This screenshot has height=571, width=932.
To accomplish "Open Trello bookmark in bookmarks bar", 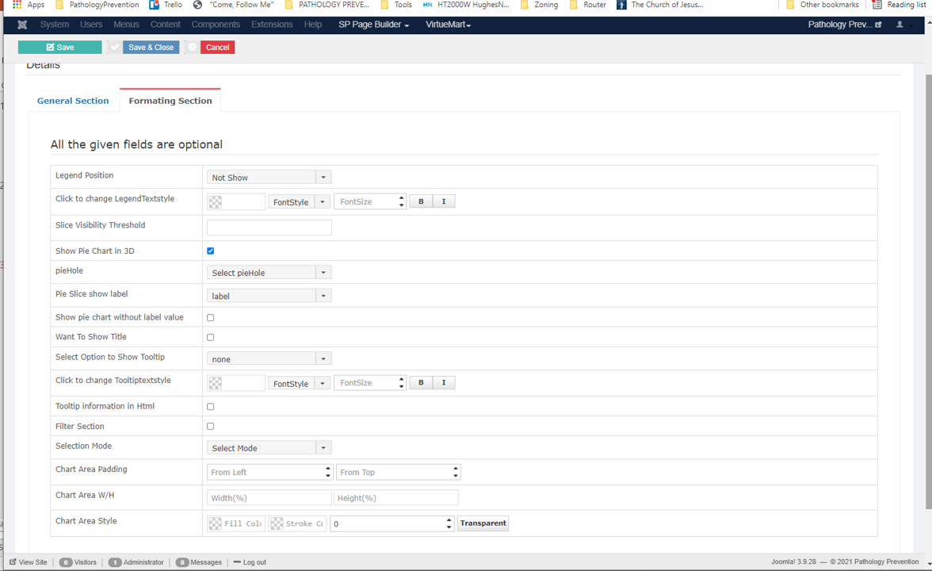I will pos(166,5).
